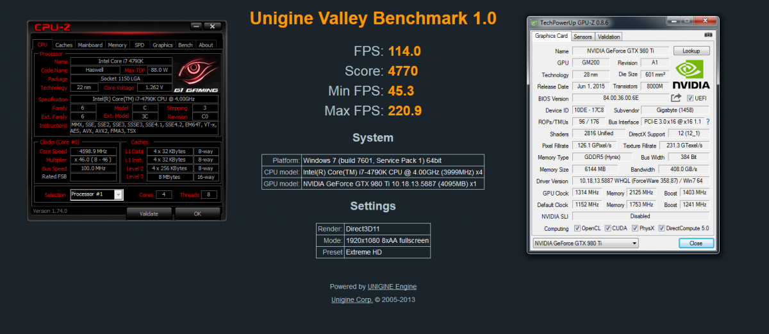Viewport: 769px width, 334px height.
Task: Click the BIOS share/export arrow icon
Action: coord(676,98)
